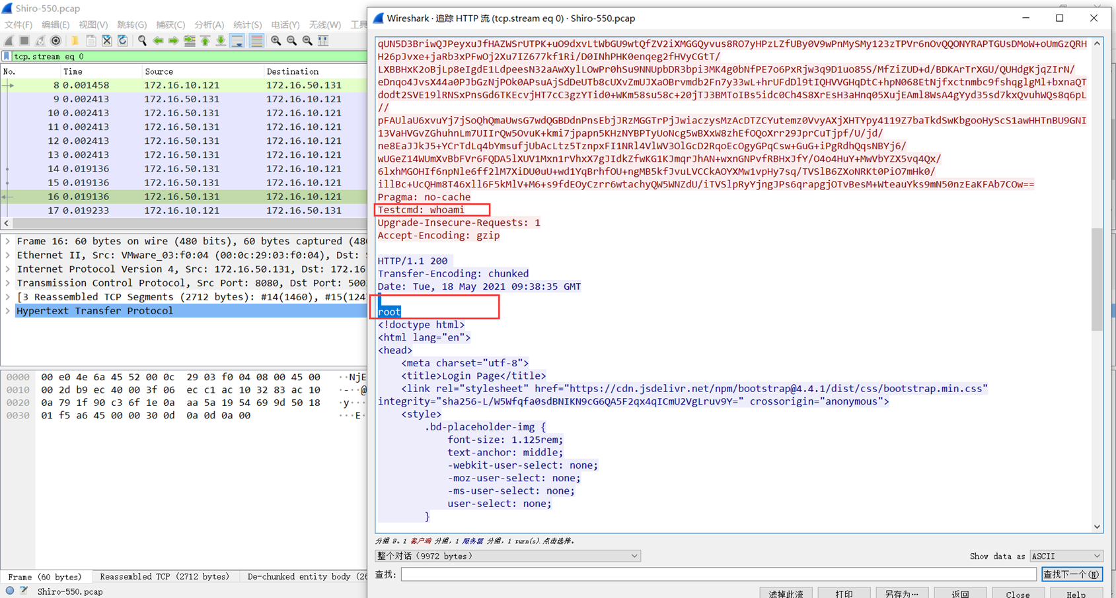
Task: Switch to Reassembled TCP (2712 bytes) tab
Action: (165, 577)
